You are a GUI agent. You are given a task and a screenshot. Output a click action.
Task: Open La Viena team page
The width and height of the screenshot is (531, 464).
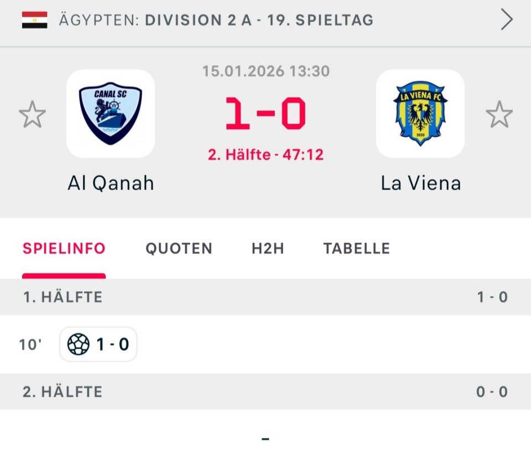(x=420, y=183)
